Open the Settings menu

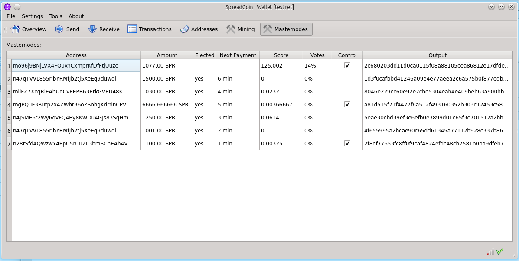(x=33, y=16)
